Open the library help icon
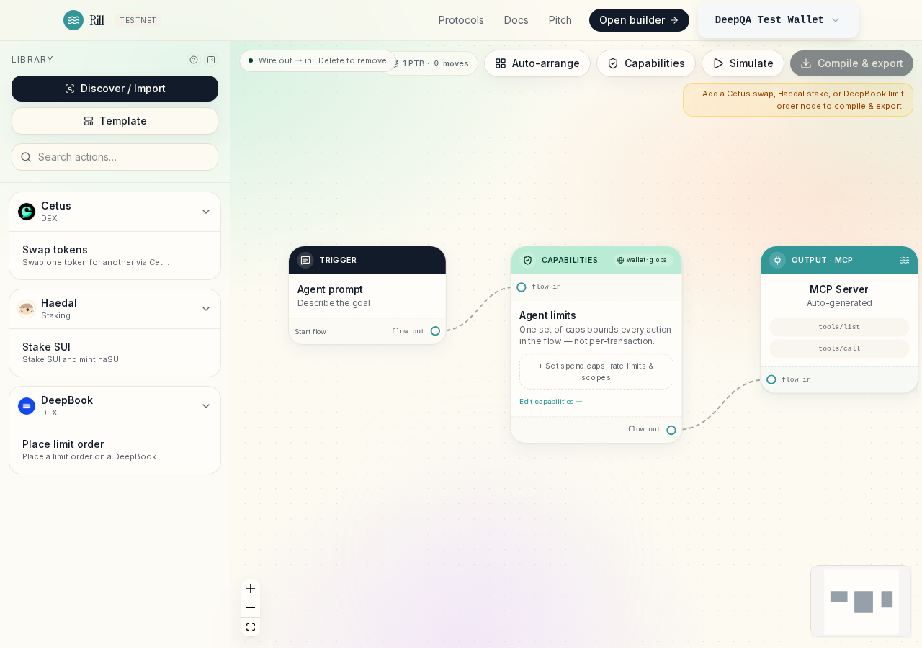 194,60
